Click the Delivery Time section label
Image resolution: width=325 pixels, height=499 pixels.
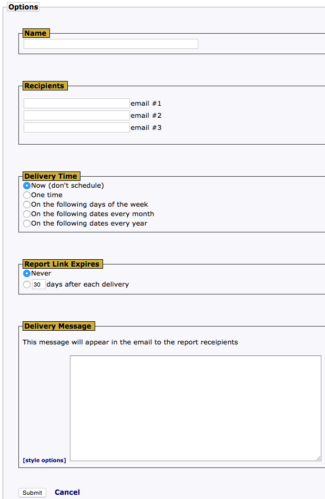pyautogui.click(x=50, y=176)
